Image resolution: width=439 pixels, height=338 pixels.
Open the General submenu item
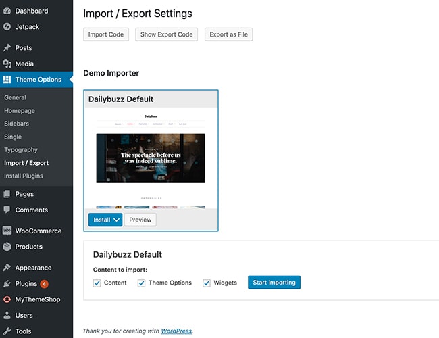coord(15,97)
